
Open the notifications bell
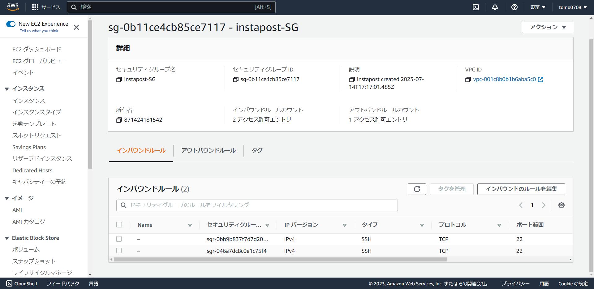[495, 7]
